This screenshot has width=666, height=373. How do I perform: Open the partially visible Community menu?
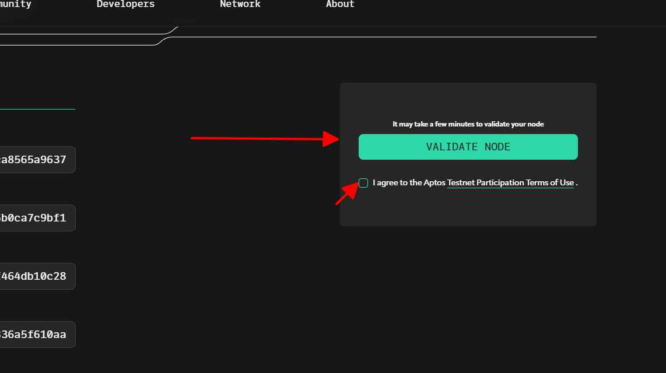(x=16, y=5)
